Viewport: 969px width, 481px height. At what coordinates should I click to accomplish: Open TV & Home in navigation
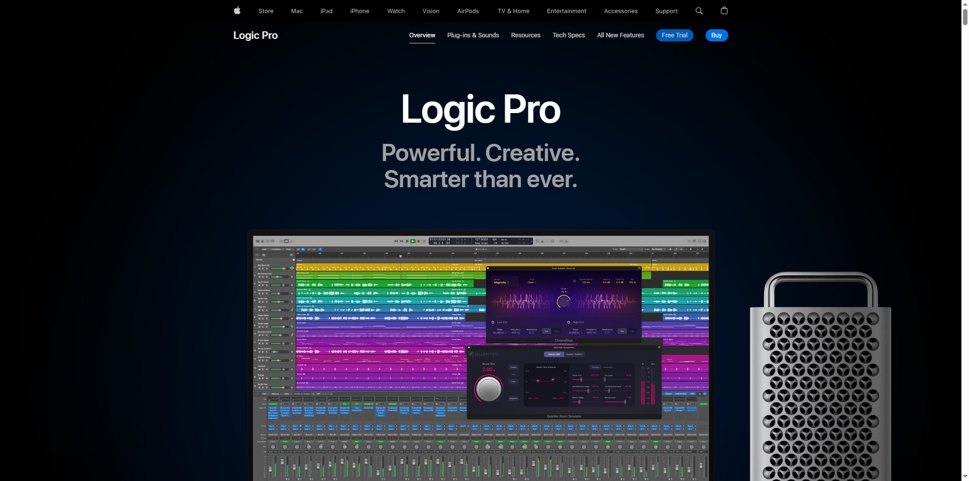click(x=514, y=11)
